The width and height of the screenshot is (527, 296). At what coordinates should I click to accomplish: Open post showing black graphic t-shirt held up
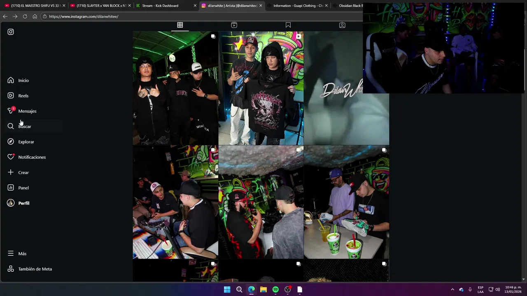point(261,88)
